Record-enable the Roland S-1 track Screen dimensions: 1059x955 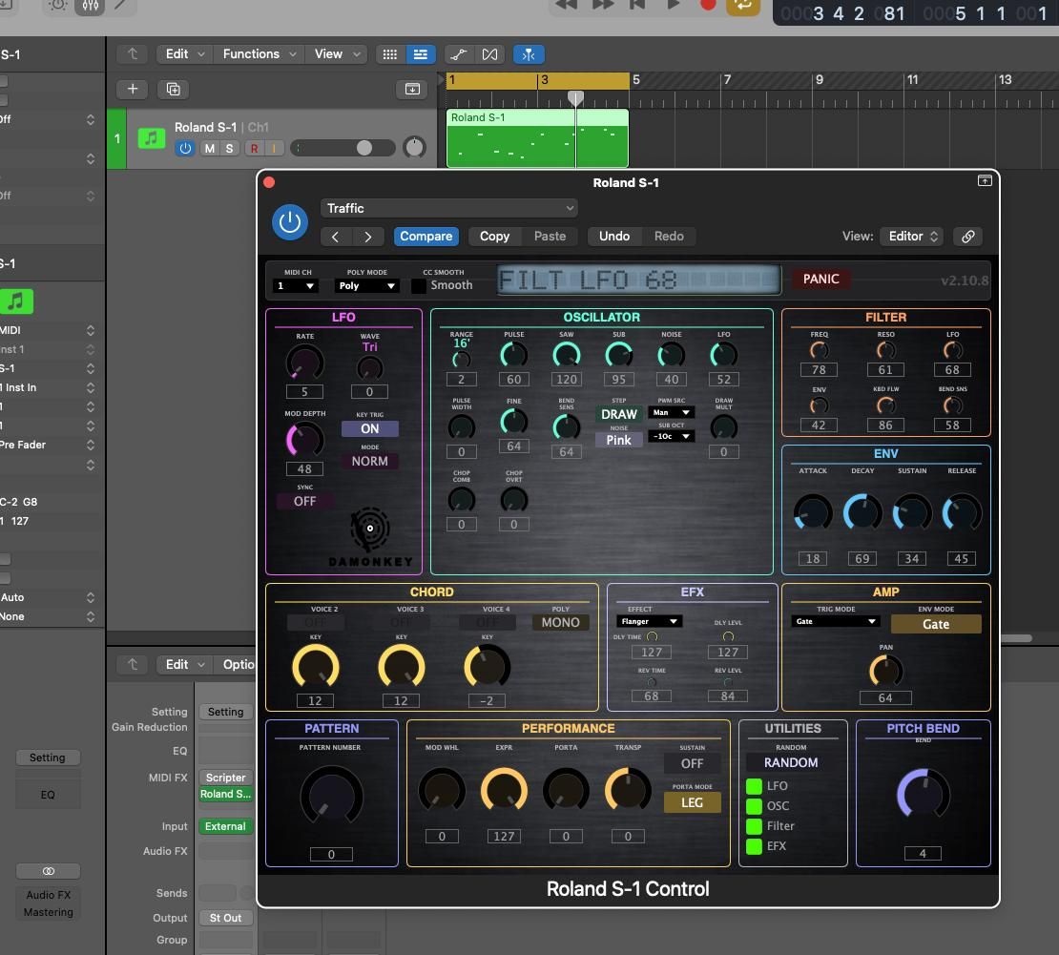(x=254, y=148)
